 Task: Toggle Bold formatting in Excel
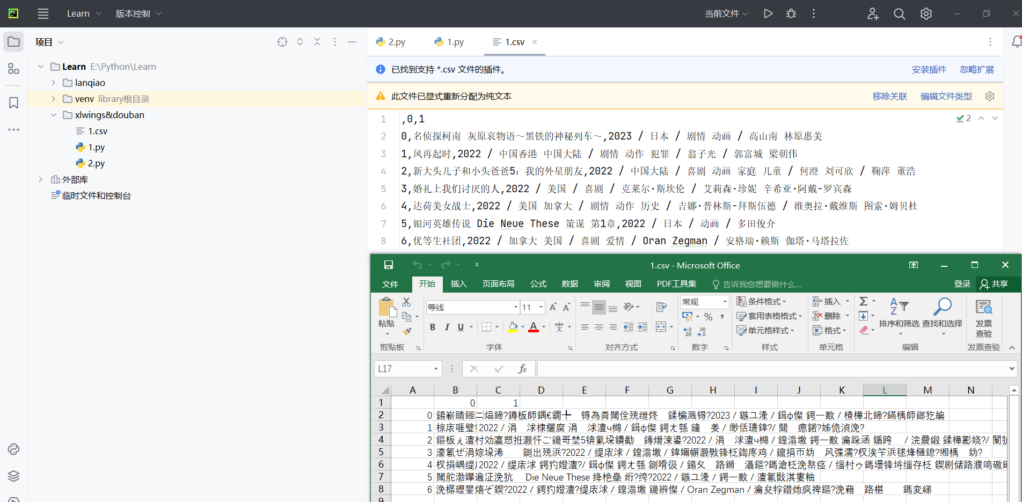[433, 327]
